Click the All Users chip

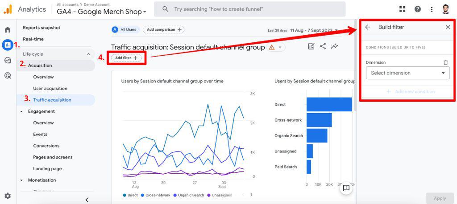pyautogui.click(x=125, y=30)
